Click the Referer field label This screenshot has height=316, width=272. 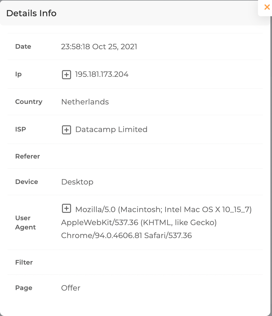[x=28, y=156]
